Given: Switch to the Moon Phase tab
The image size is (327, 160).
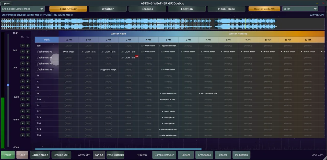Looking at the screenshot, I should (x=226, y=9).
